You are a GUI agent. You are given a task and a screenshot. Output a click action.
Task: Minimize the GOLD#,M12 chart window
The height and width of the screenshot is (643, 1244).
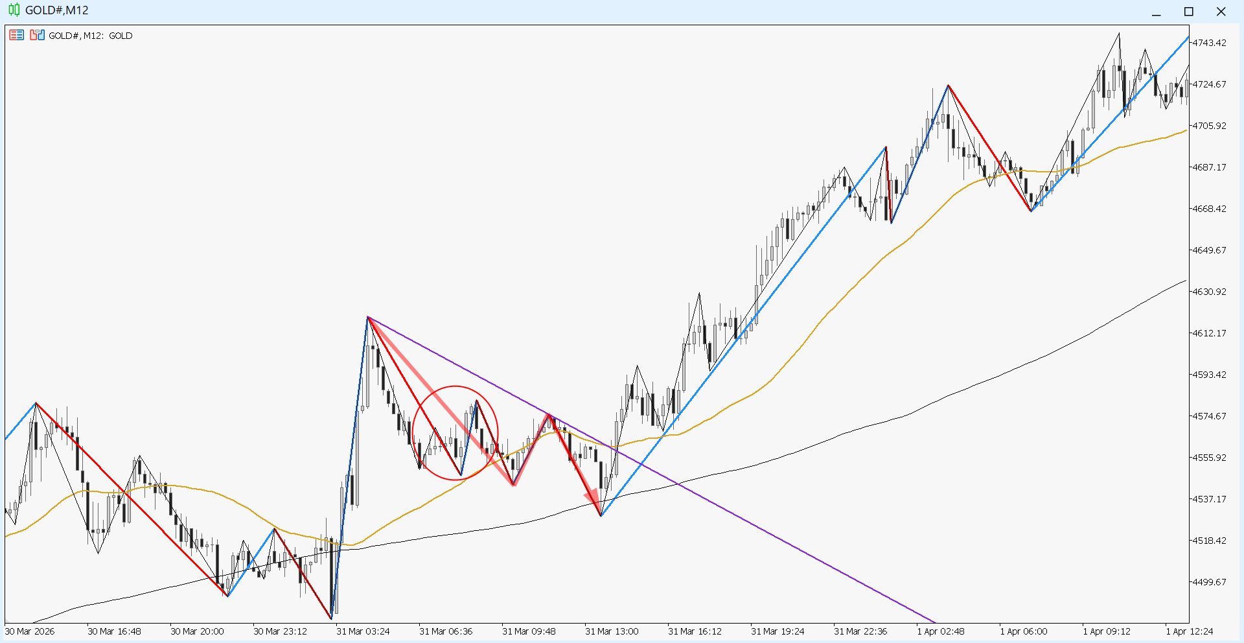point(1156,12)
